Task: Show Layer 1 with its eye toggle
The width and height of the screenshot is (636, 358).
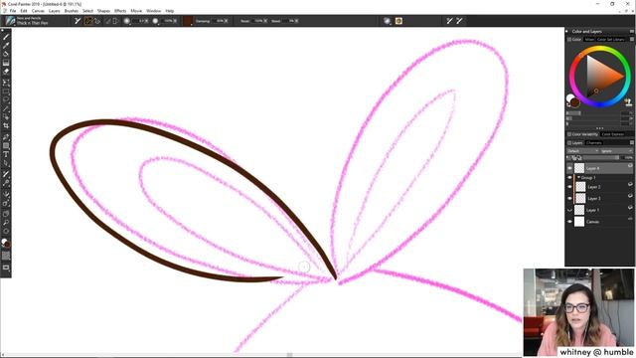Action: pyautogui.click(x=569, y=210)
